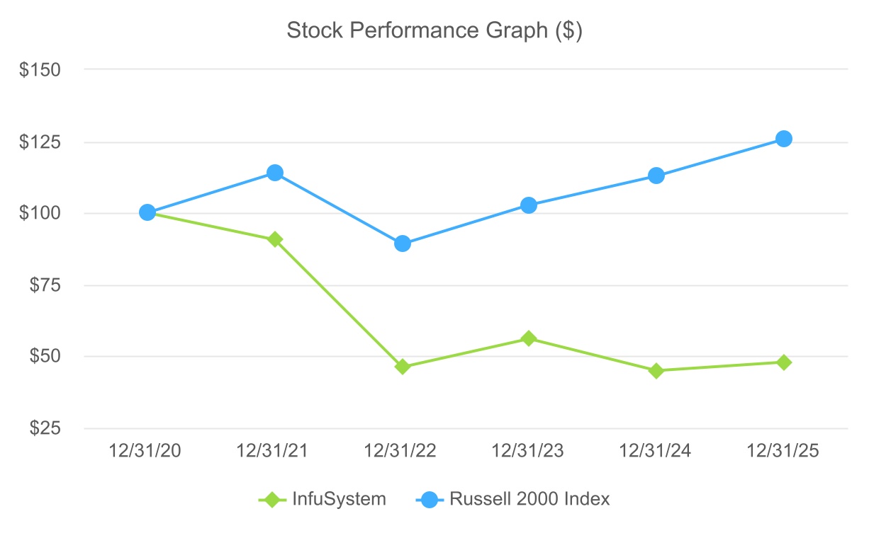Viewport: 869px width, 538px height.
Task: Click the 12/31/25 x-axis date label
Action: (783, 451)
